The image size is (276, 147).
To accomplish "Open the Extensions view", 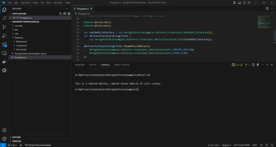I will (4, 45).
